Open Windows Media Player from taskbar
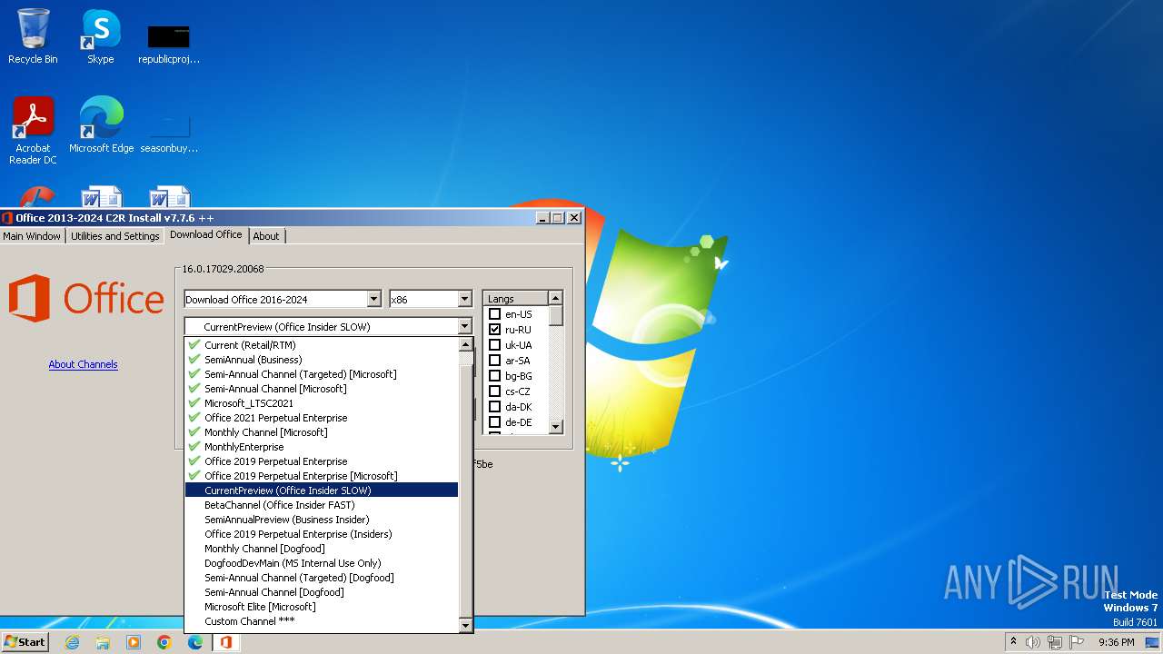The width and height of the screenshot is (1163, 654). point(134,642)
